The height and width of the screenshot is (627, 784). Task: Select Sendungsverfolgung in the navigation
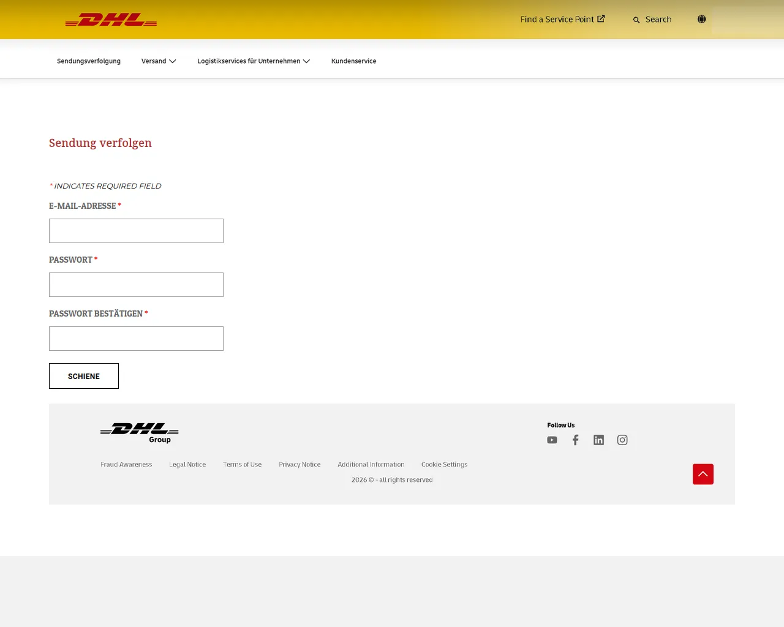tap(88, 61)
